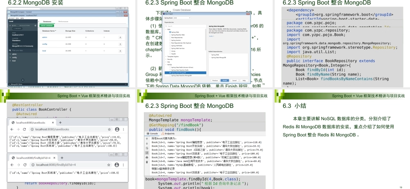Expand the admin database in Compass sidebar
The image size is (410, 189).
pyautogui.click(x=10, y=54)
